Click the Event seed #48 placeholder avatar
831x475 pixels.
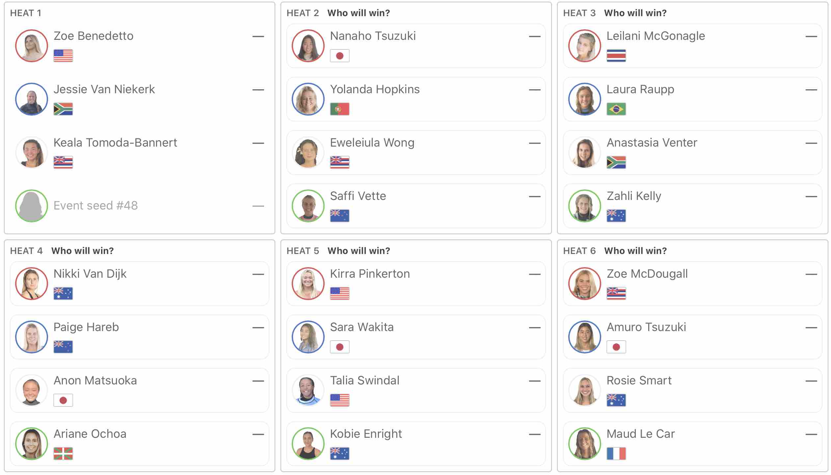click(32, 206)
